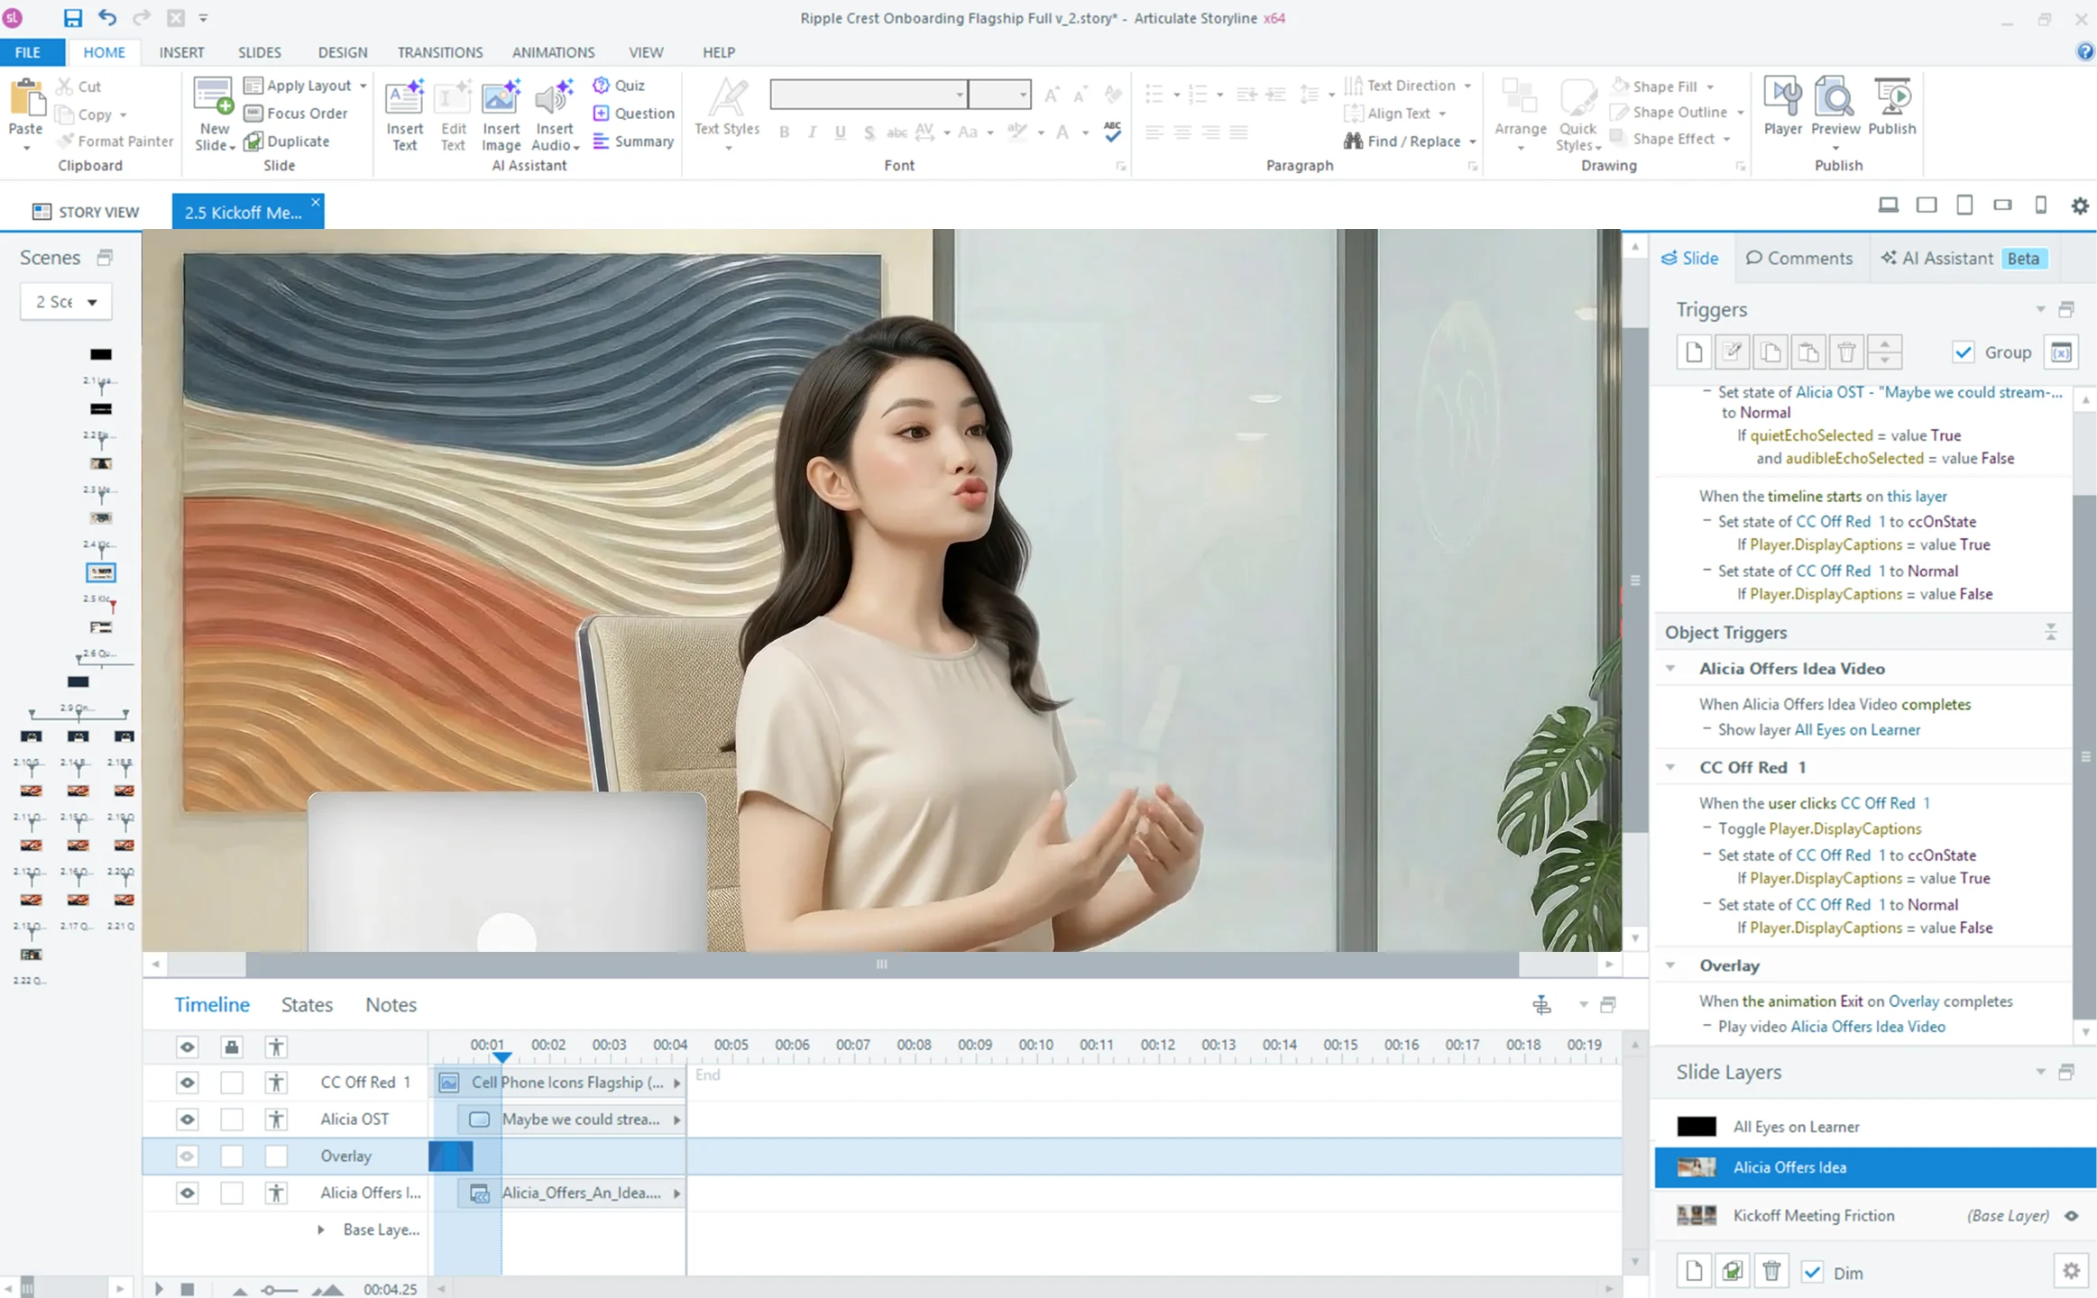Click the timeline playhead marker
The image size is (2097, 1298).
pos(502,1056)
